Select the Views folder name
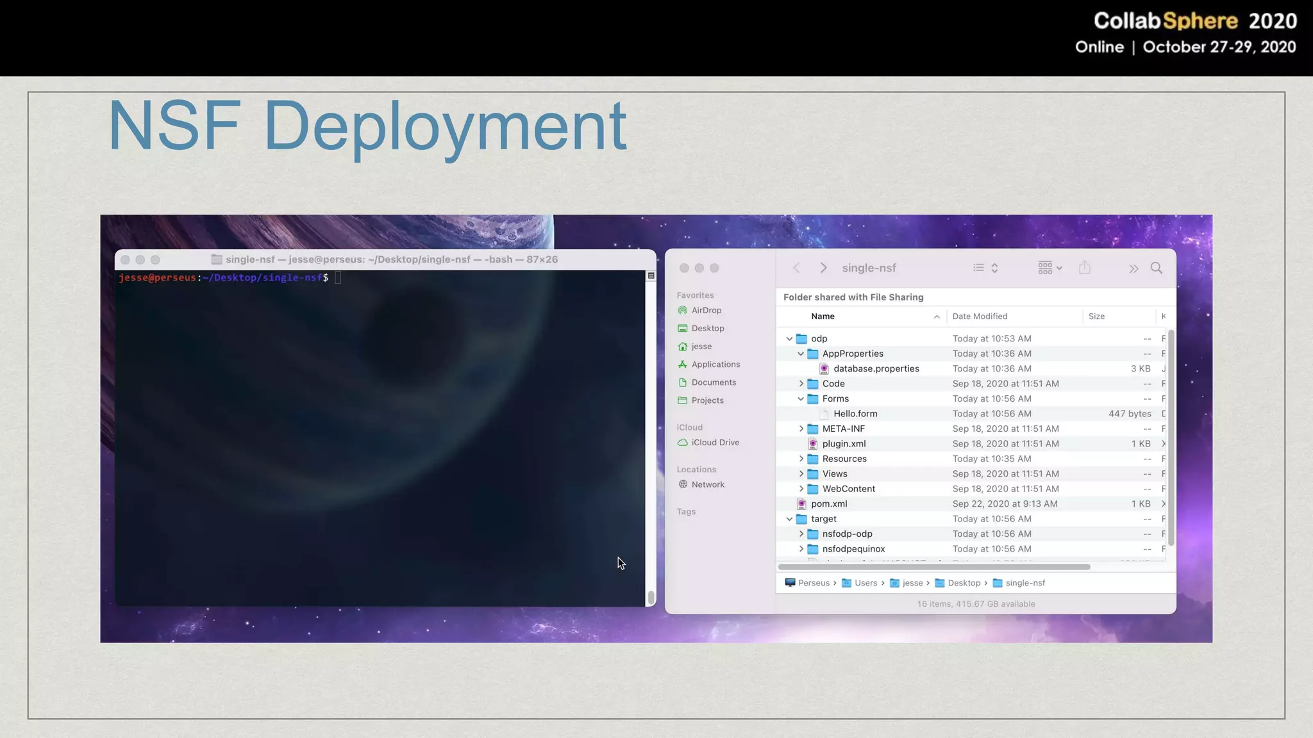 point(835,473)
